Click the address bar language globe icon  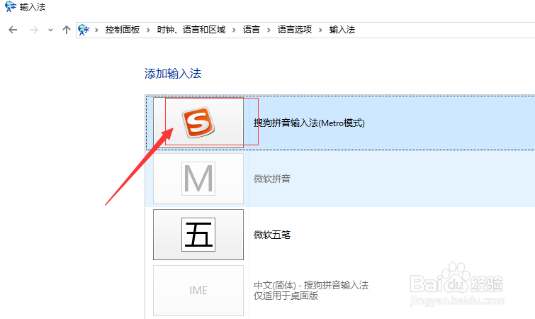83,30
